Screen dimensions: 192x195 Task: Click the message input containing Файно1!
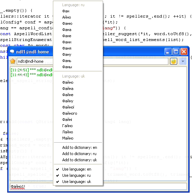(x=98, y=186)
